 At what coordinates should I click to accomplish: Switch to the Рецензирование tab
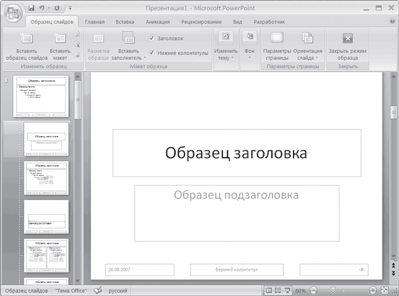tap(201, 22)
